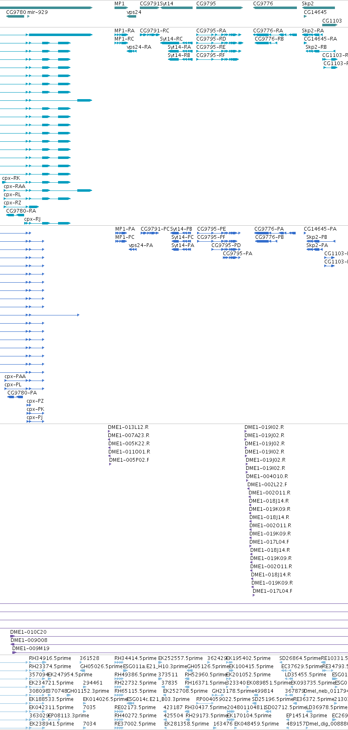Open protein Syt14-PB
The height and width of the screenshot is (730, 348).
(x=181, y=229)
